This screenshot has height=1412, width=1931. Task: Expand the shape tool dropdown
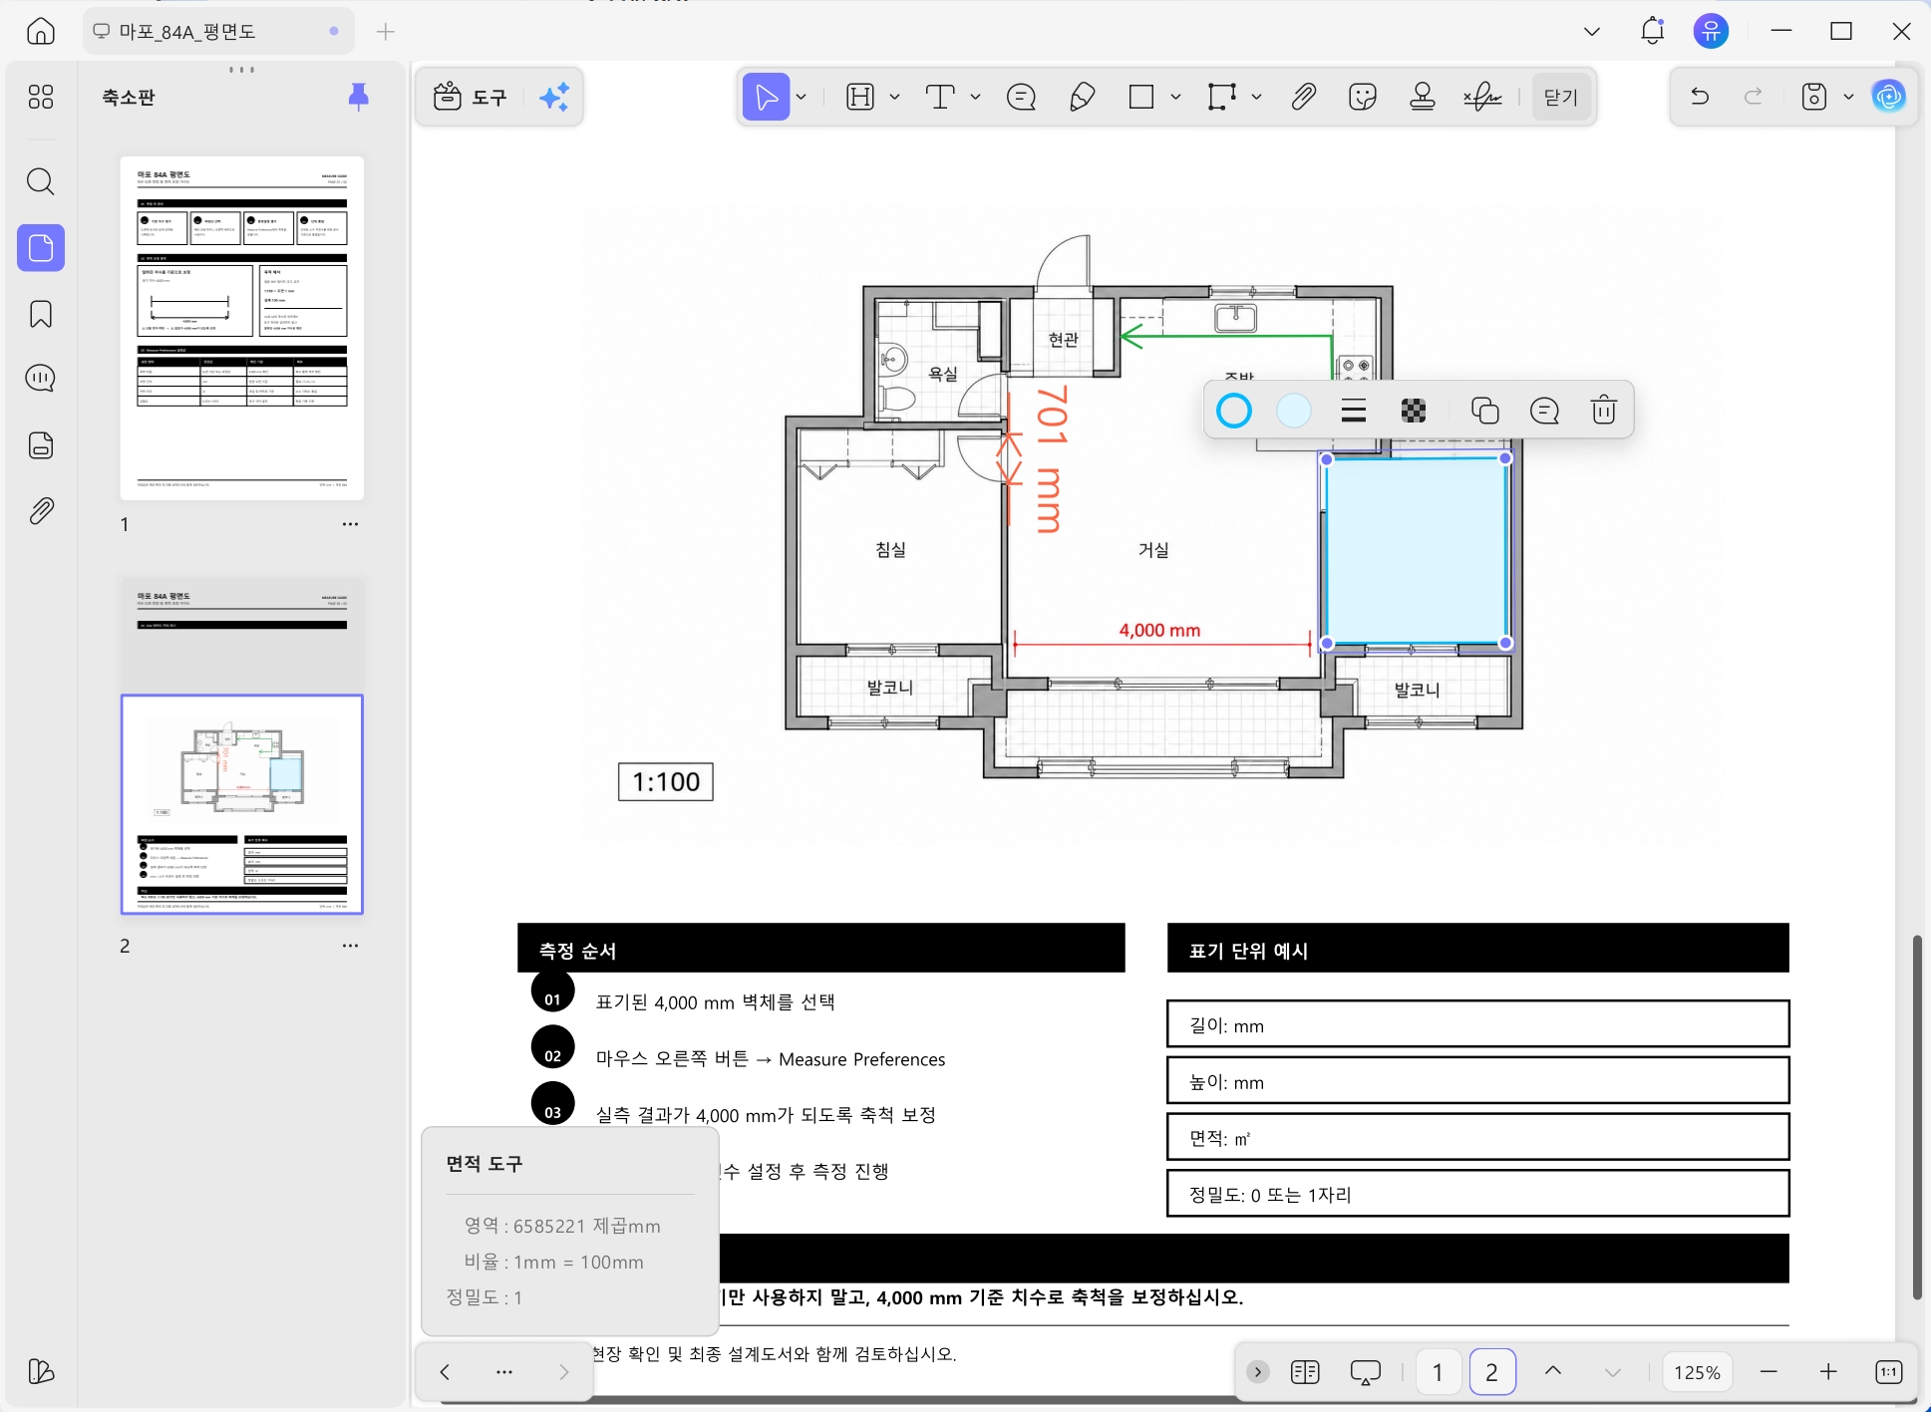pyautogui.click(x=1176, y=97)
